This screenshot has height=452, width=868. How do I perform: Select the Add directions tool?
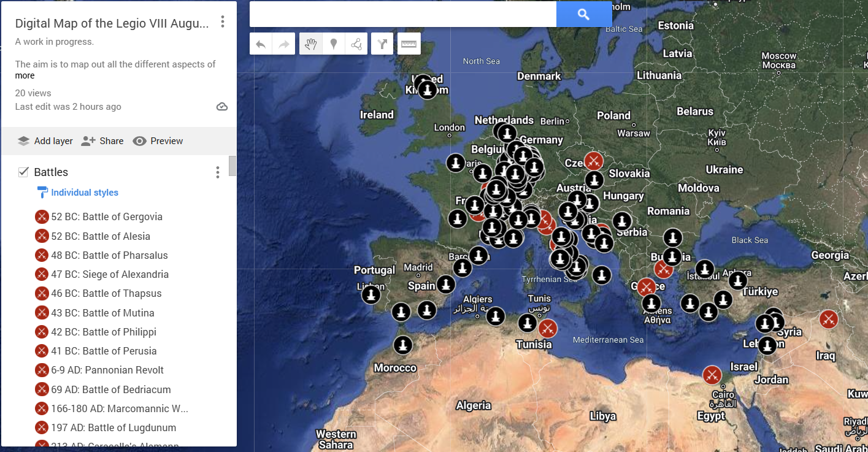pyautogui.click(x=382, y=44)
